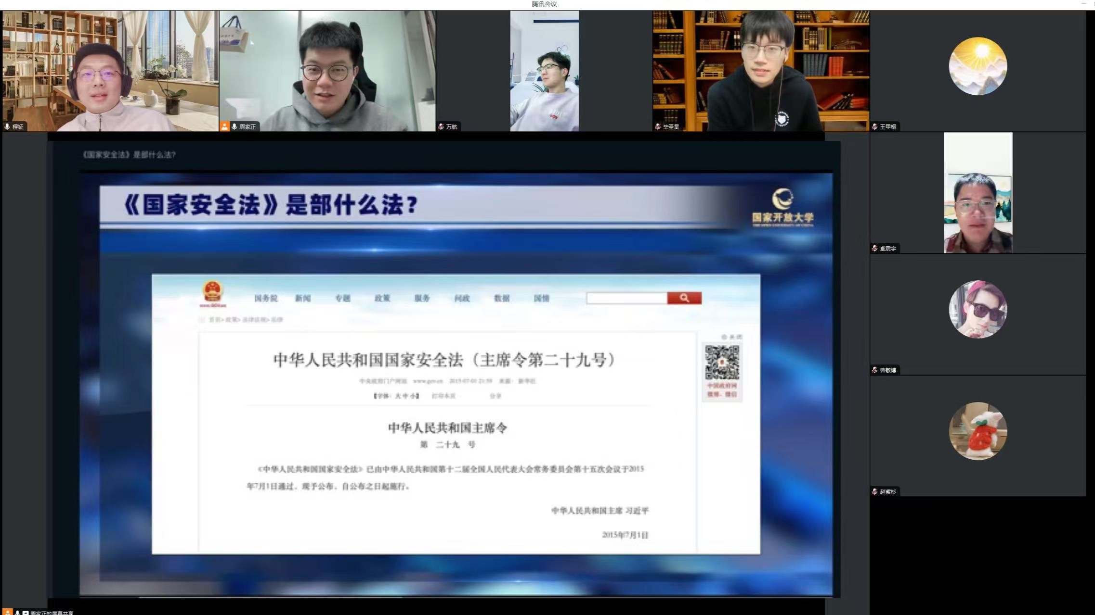Screen dimensions: 1095x615
Task: Click the 服务 link in website header
Action: pyautogui.click(x=422, y=299)
